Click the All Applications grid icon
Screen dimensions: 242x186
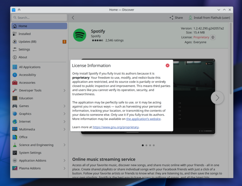tap(15, 67)
